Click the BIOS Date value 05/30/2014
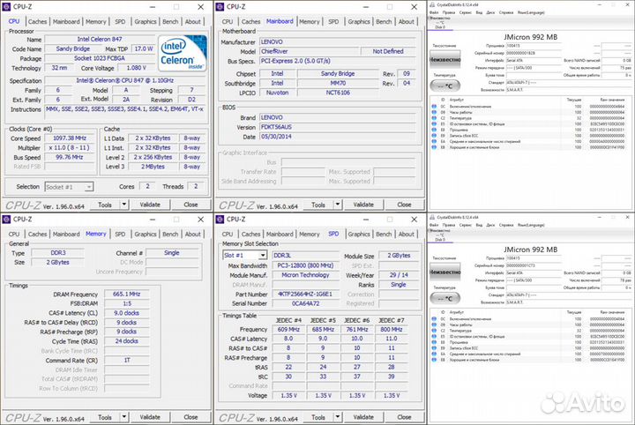635x425 pixels. click(337, 137)
